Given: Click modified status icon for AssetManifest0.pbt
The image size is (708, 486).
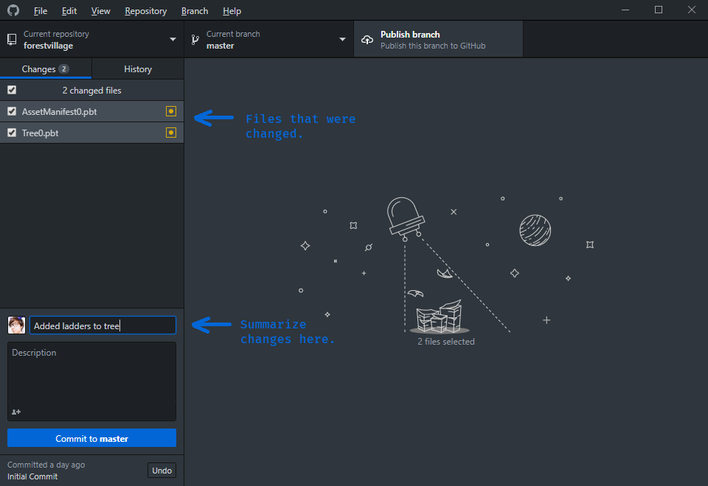Looking at the screenshot, I should tap(171, 111).
